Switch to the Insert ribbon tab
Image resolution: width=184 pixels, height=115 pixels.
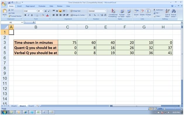tap(20, 6)
